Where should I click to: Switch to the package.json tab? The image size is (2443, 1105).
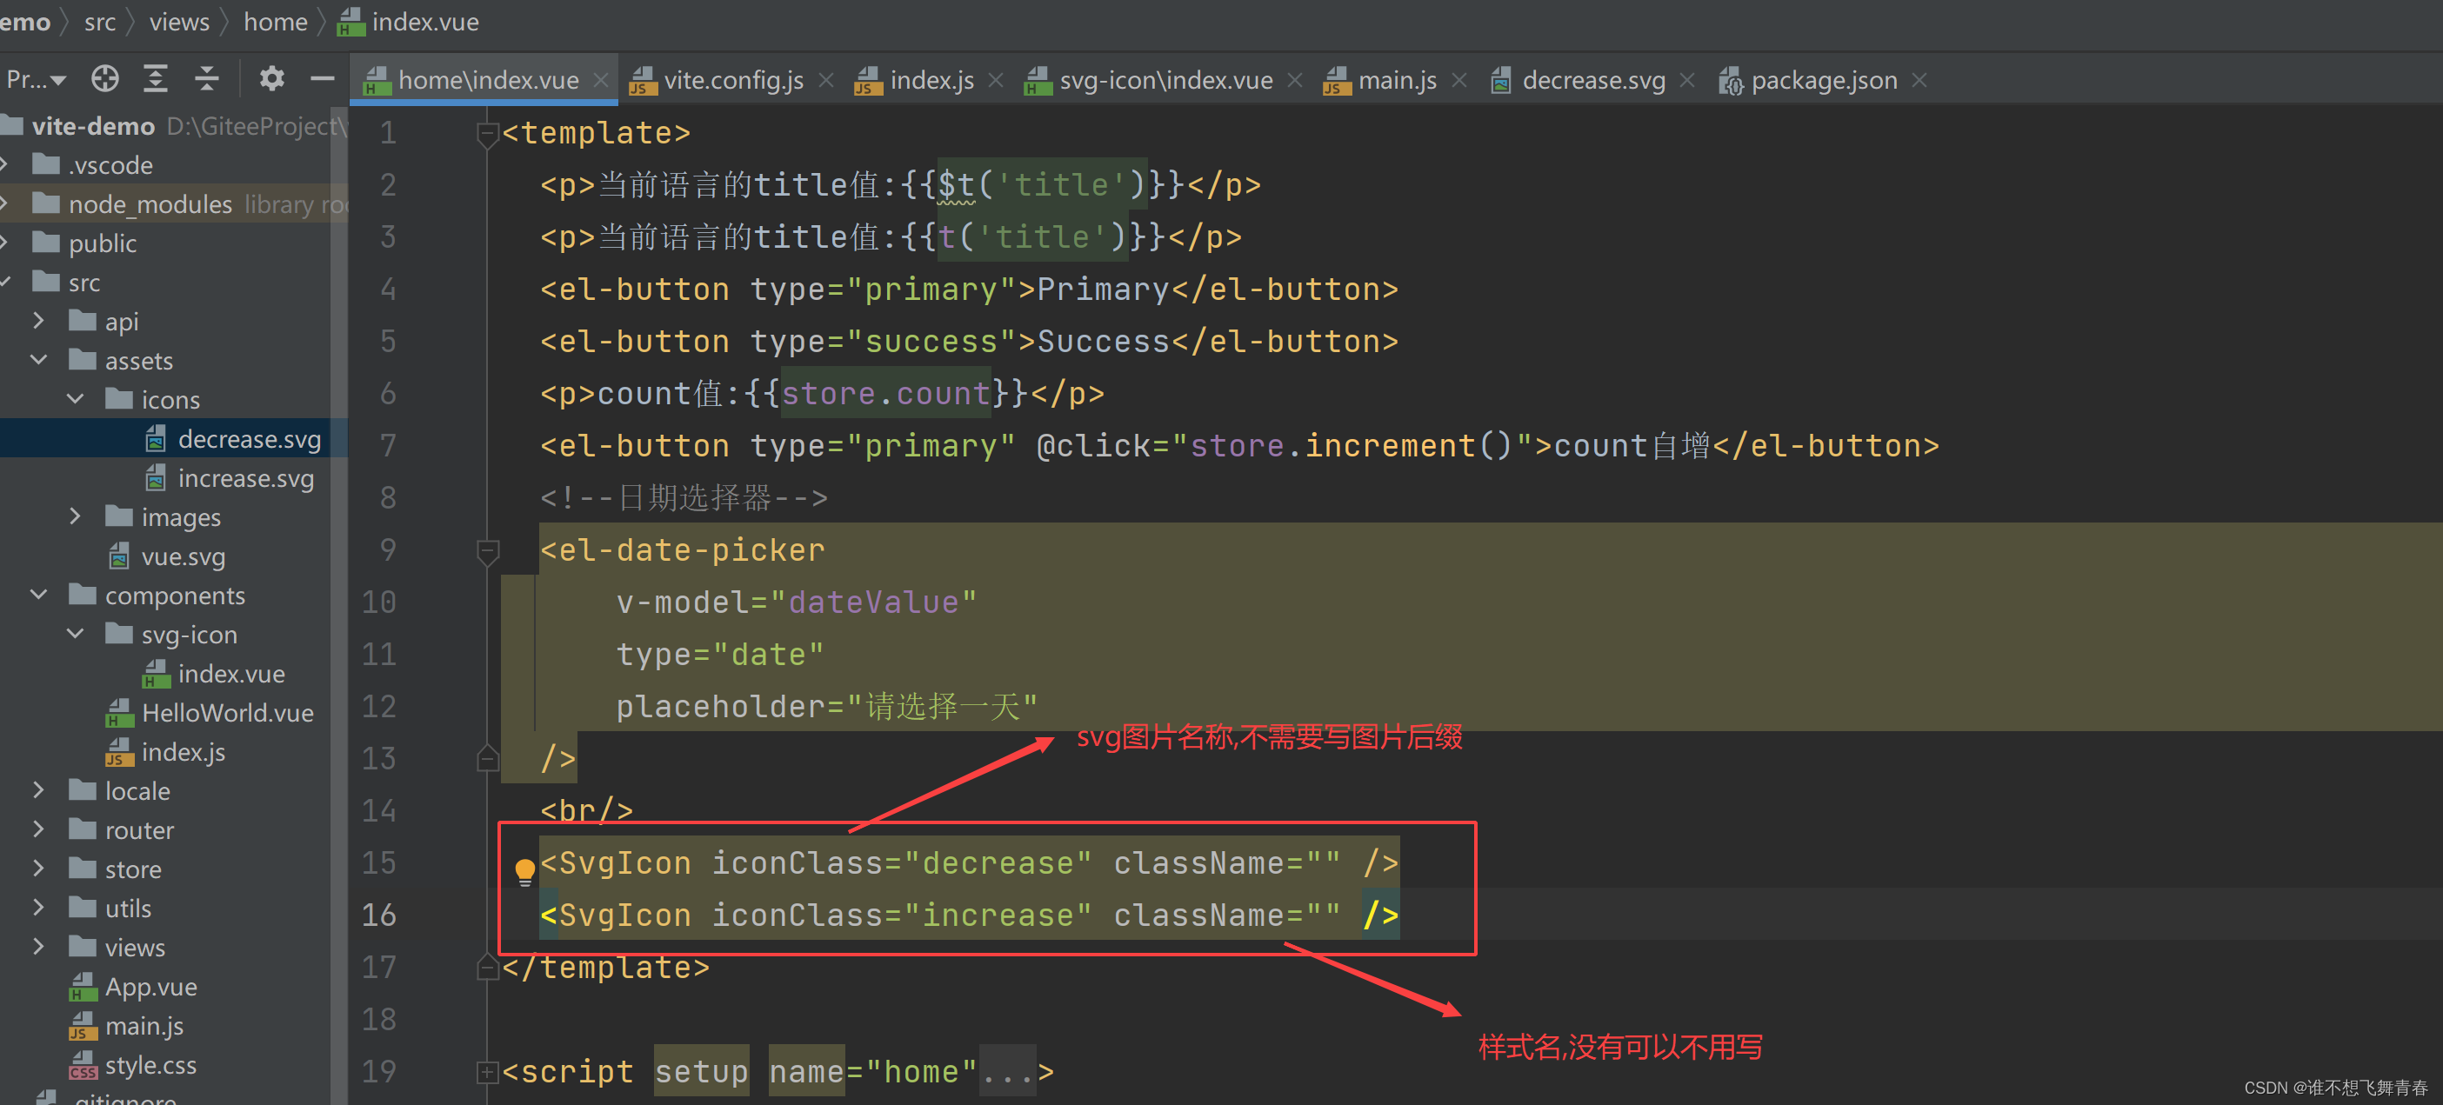tap(1823, 81)
